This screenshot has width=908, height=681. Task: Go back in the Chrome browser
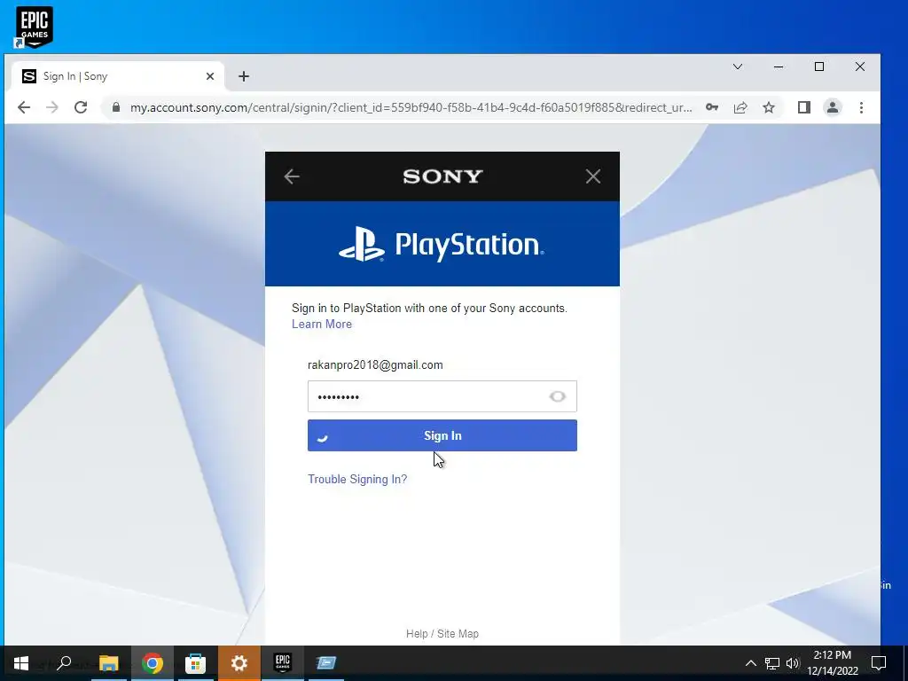(x=24, y=107)
